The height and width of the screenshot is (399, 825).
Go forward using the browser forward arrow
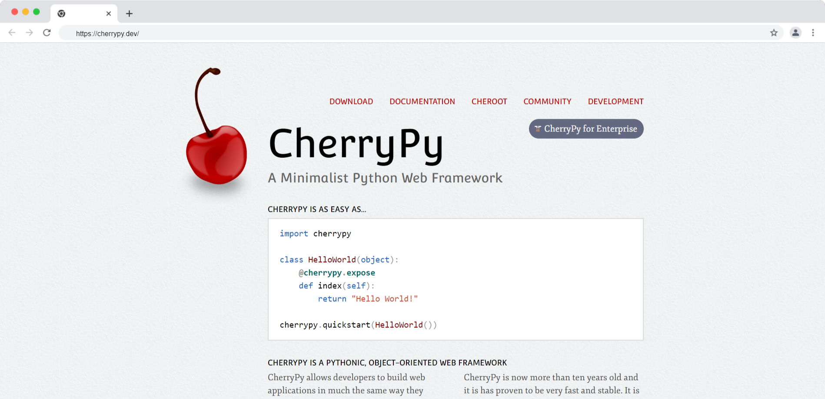(29, 33)
